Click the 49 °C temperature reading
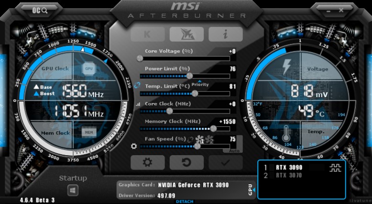372x204 pixels. tap(311, 111)
